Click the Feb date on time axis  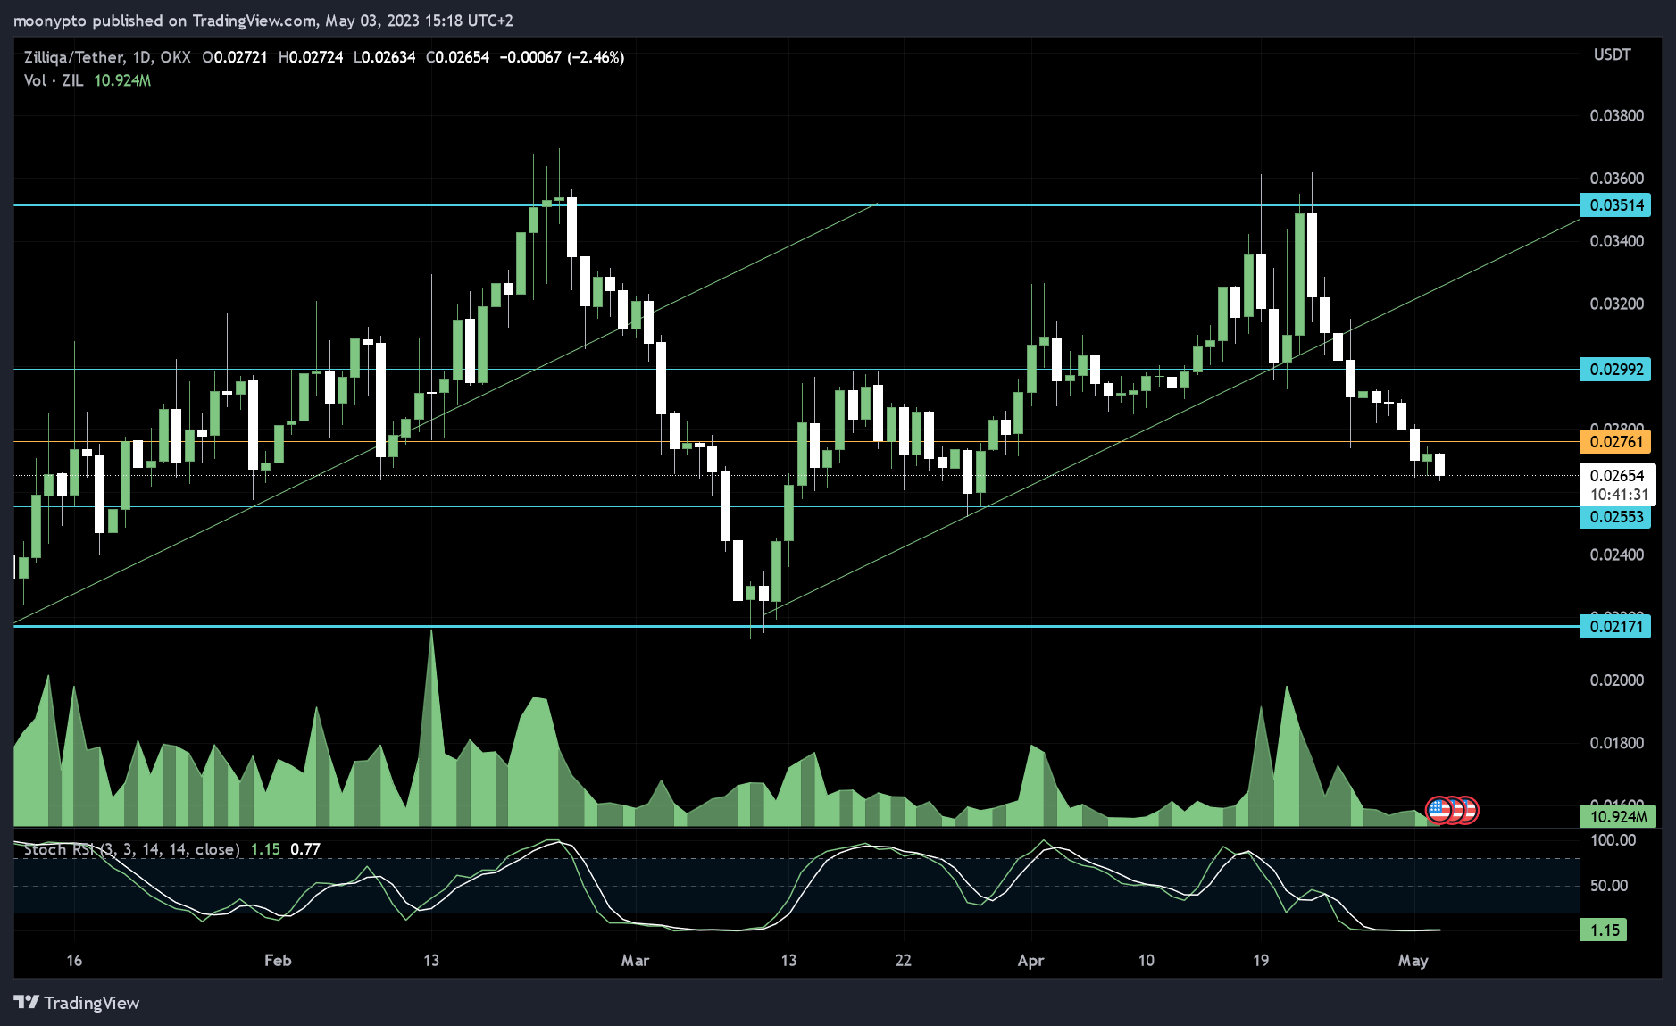point(278,961)
